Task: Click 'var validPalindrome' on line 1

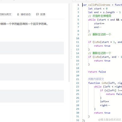Action: tap(96, 5)
